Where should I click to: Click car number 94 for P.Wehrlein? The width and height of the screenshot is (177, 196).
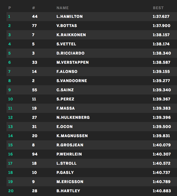point(35,154)
